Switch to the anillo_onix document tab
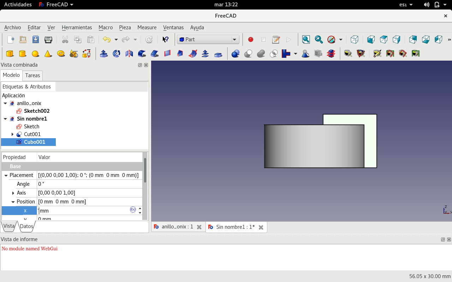This screenshot has height=282, width=452. (177, 227)
